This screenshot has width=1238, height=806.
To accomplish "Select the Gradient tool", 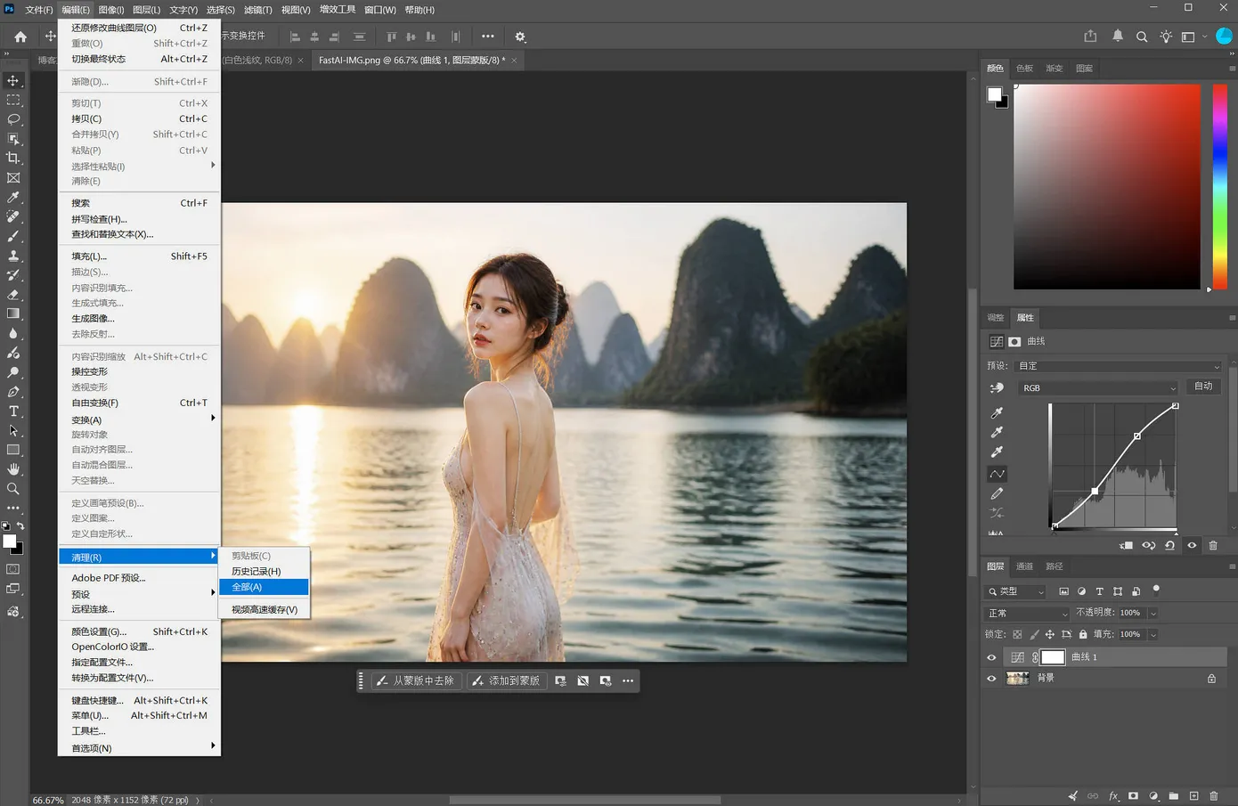I will pyautogui.click(x=13, y=314).
